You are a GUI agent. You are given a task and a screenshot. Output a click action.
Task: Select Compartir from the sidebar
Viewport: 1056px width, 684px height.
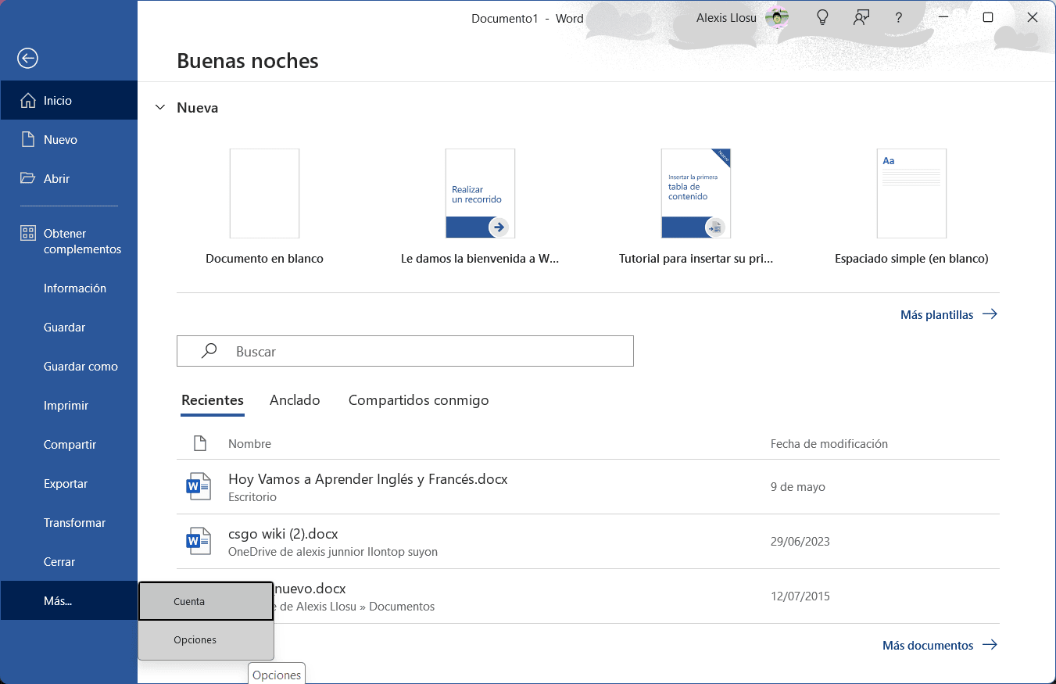[x=69, y=444]
